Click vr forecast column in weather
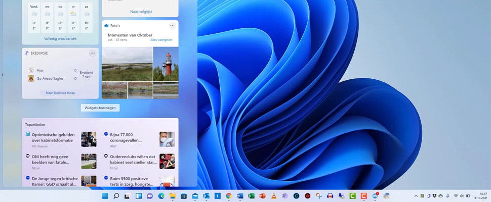Screen dimensions: 491x202 tap(73, 18)
